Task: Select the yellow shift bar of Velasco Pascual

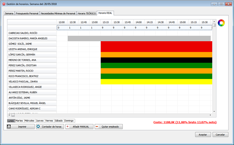Action: pos(156,82)
